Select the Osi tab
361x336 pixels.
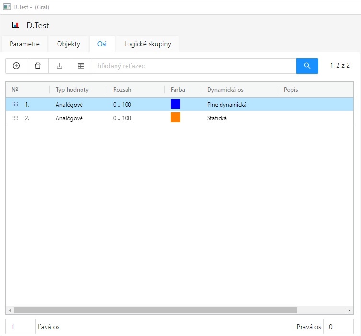(x=102, y=44)
